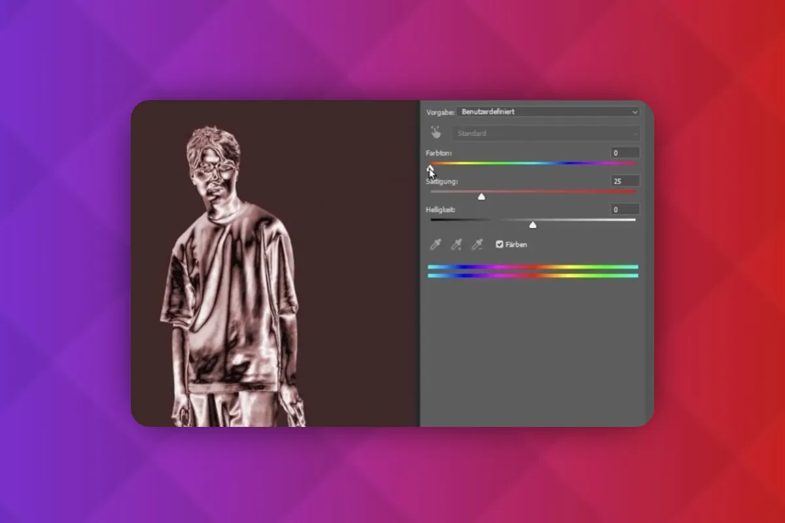This screenshot has height=523, width=785.
Task: Pick the add-to-sample eyedropper tool
Action: coord(457,245)
